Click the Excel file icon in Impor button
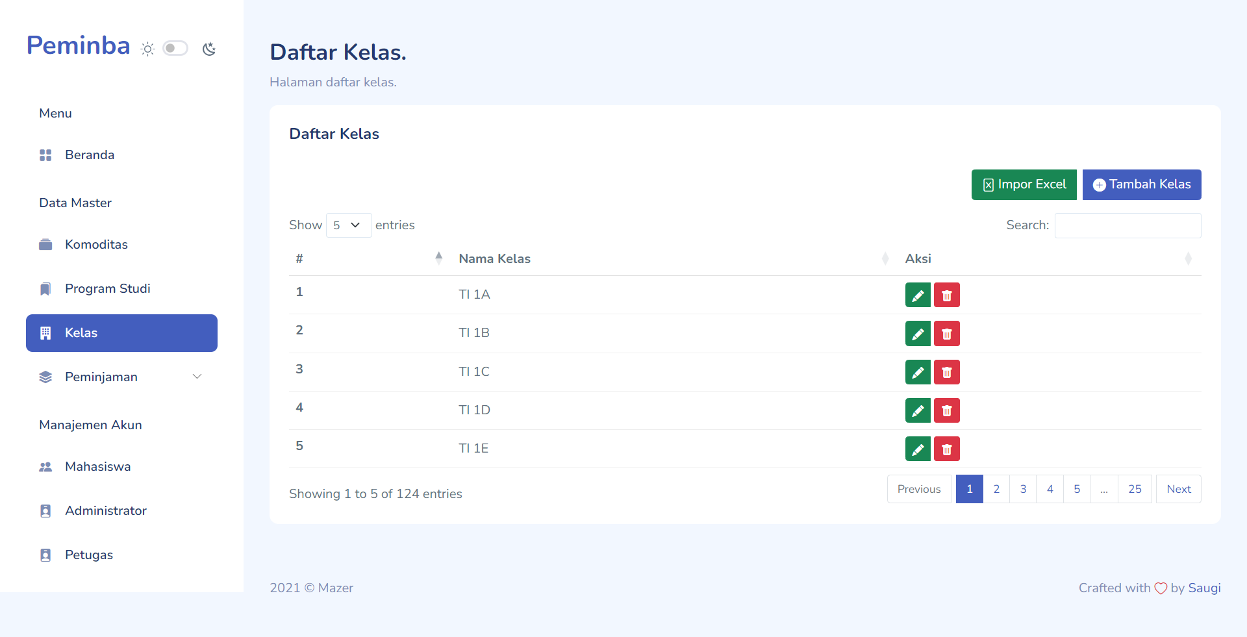The width and height of the screenshot is (1247, 637). (x=989, y=185)
